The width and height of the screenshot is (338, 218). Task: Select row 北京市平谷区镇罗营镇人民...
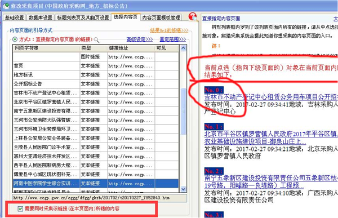tap(96, 102)
